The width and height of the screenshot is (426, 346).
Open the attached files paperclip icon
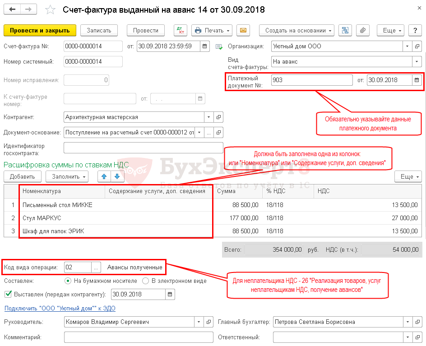tap(362, 30)
